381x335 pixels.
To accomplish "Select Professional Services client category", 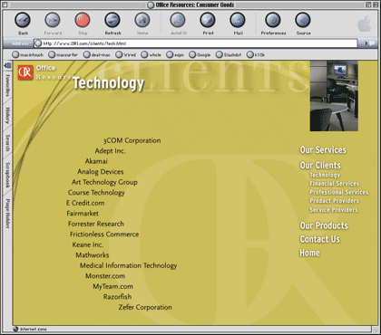I will pyautogui.click(x=339, y=192).
